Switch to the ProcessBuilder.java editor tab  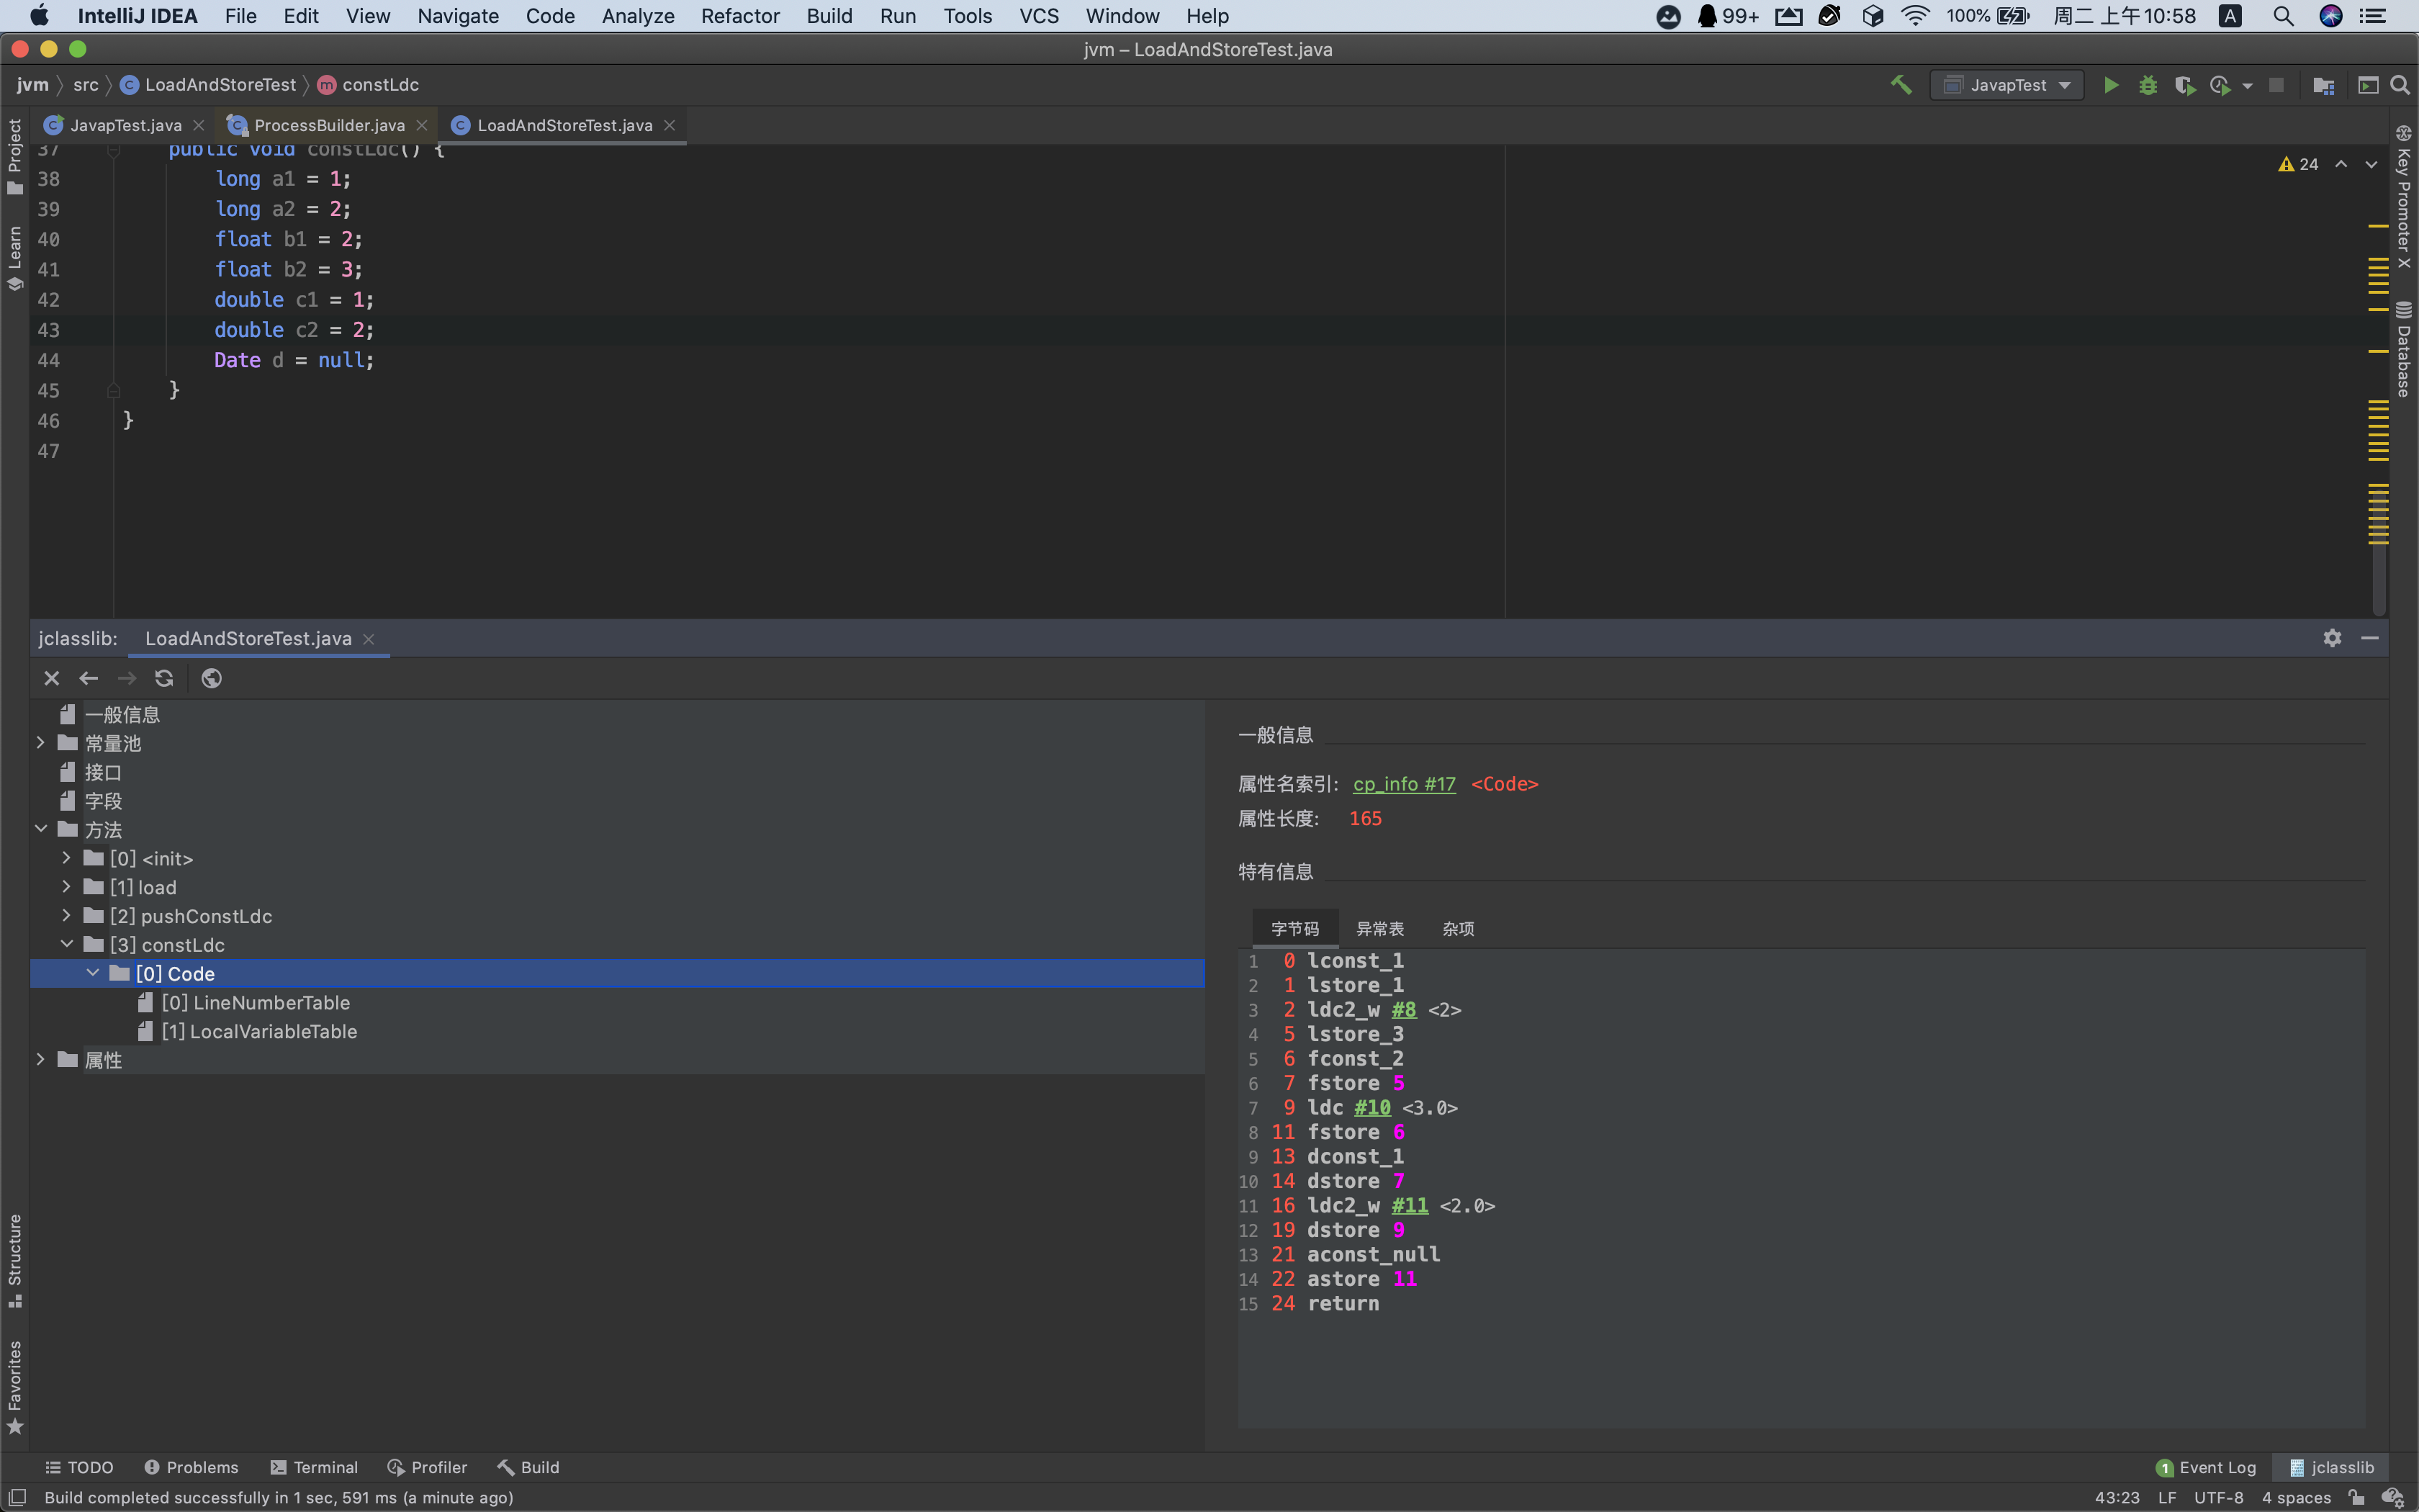point(329,125)
